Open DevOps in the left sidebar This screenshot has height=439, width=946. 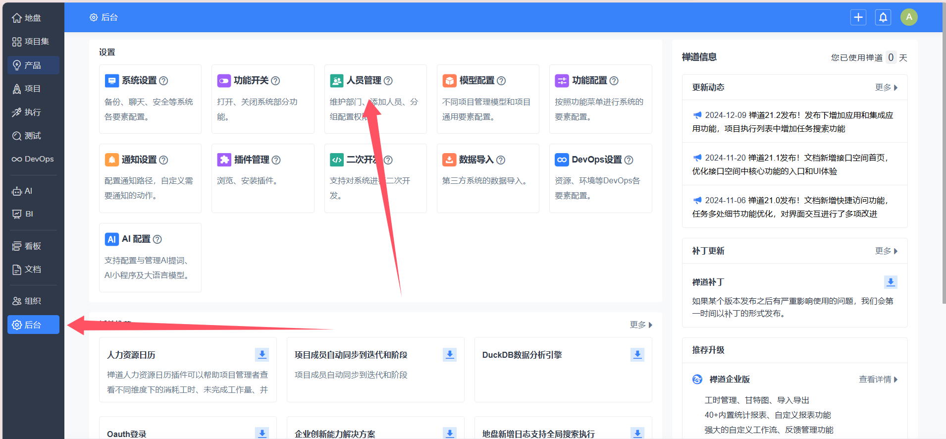[x=33, y=159]
